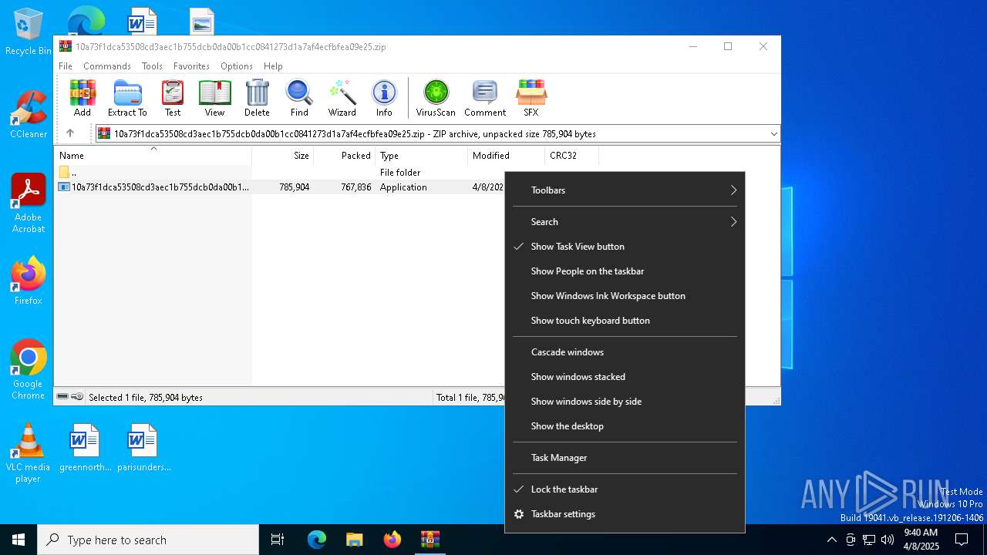Run the Test archive tool
987x555 pixels.
pos(173,98)
